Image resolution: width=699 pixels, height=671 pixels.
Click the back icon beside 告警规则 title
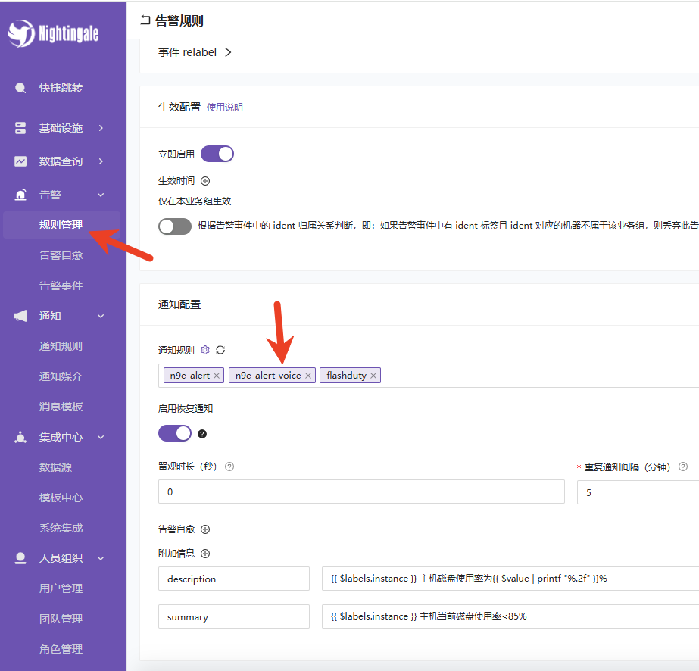[x=145, y=20]
